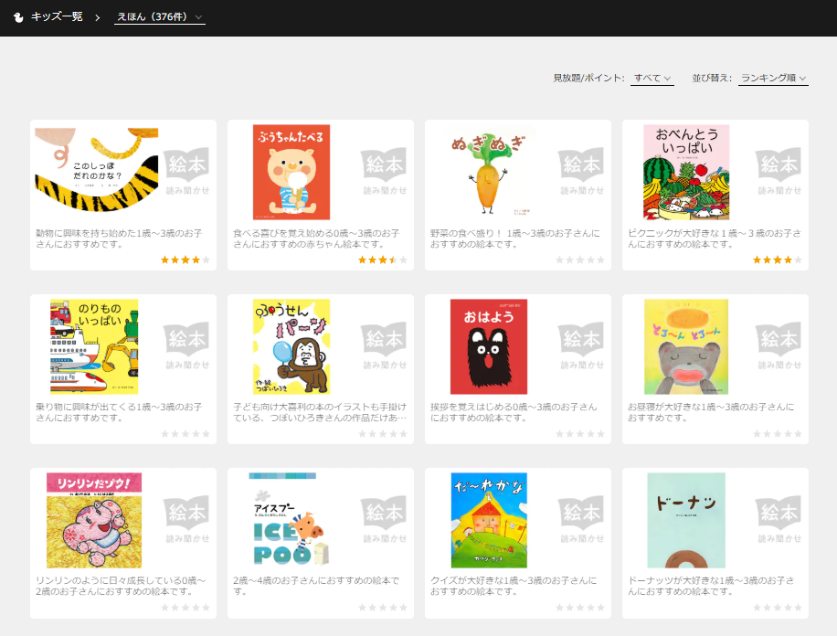Open the ぶうちゃんたべる book cover

click(x=291, y=172)
